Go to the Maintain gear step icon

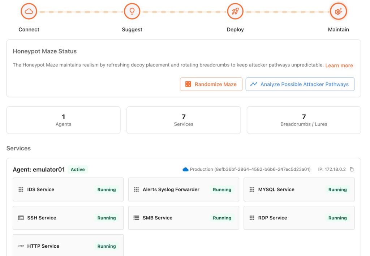click(338, 12)
